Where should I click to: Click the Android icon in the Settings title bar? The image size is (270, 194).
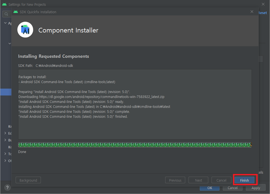[4, 4]
